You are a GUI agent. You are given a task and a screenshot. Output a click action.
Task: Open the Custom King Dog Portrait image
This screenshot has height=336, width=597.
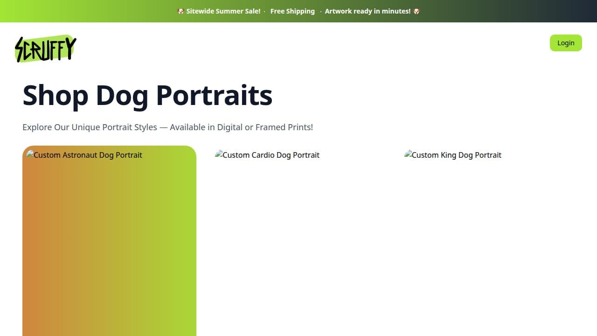[453, 155]
